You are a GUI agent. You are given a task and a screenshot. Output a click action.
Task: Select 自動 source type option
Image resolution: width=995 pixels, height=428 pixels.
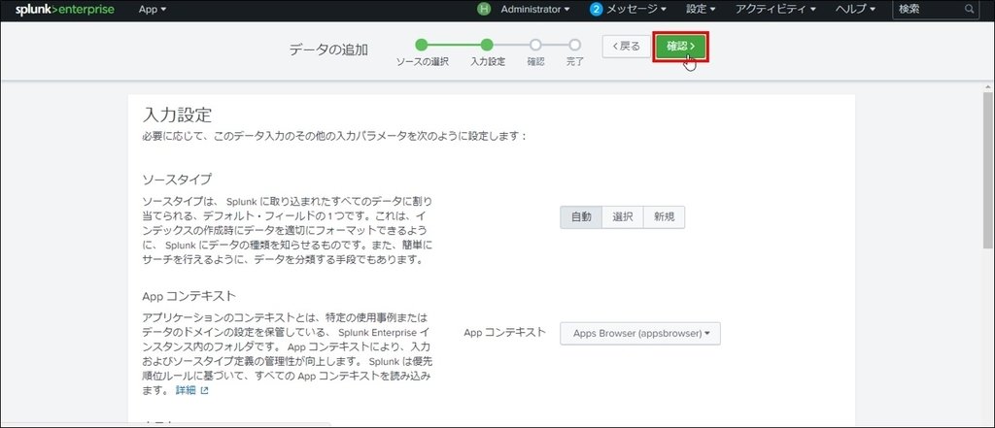pos(581,217)
